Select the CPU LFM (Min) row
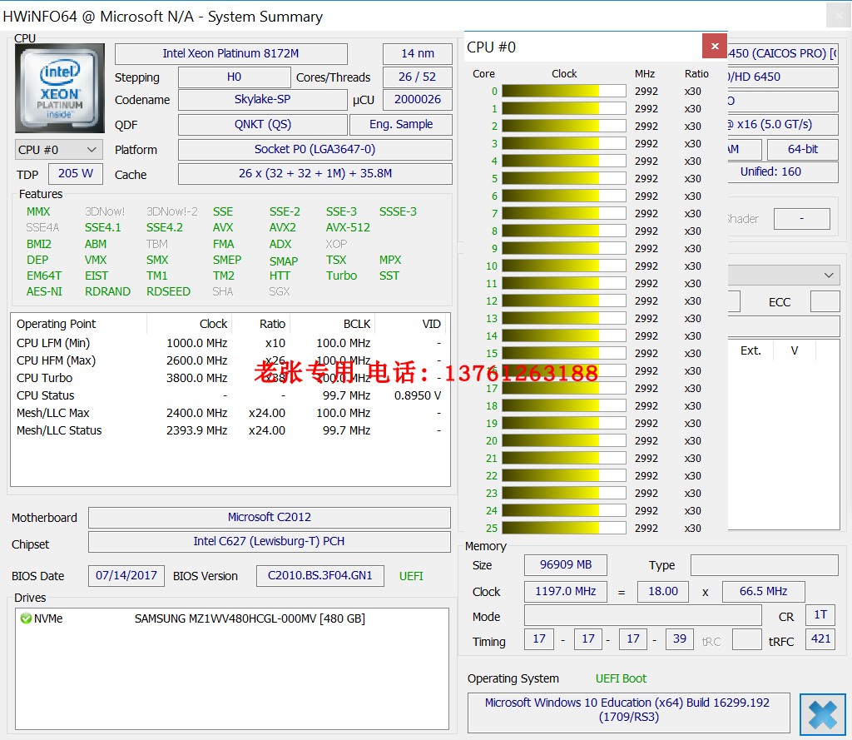 coord(230,344)
